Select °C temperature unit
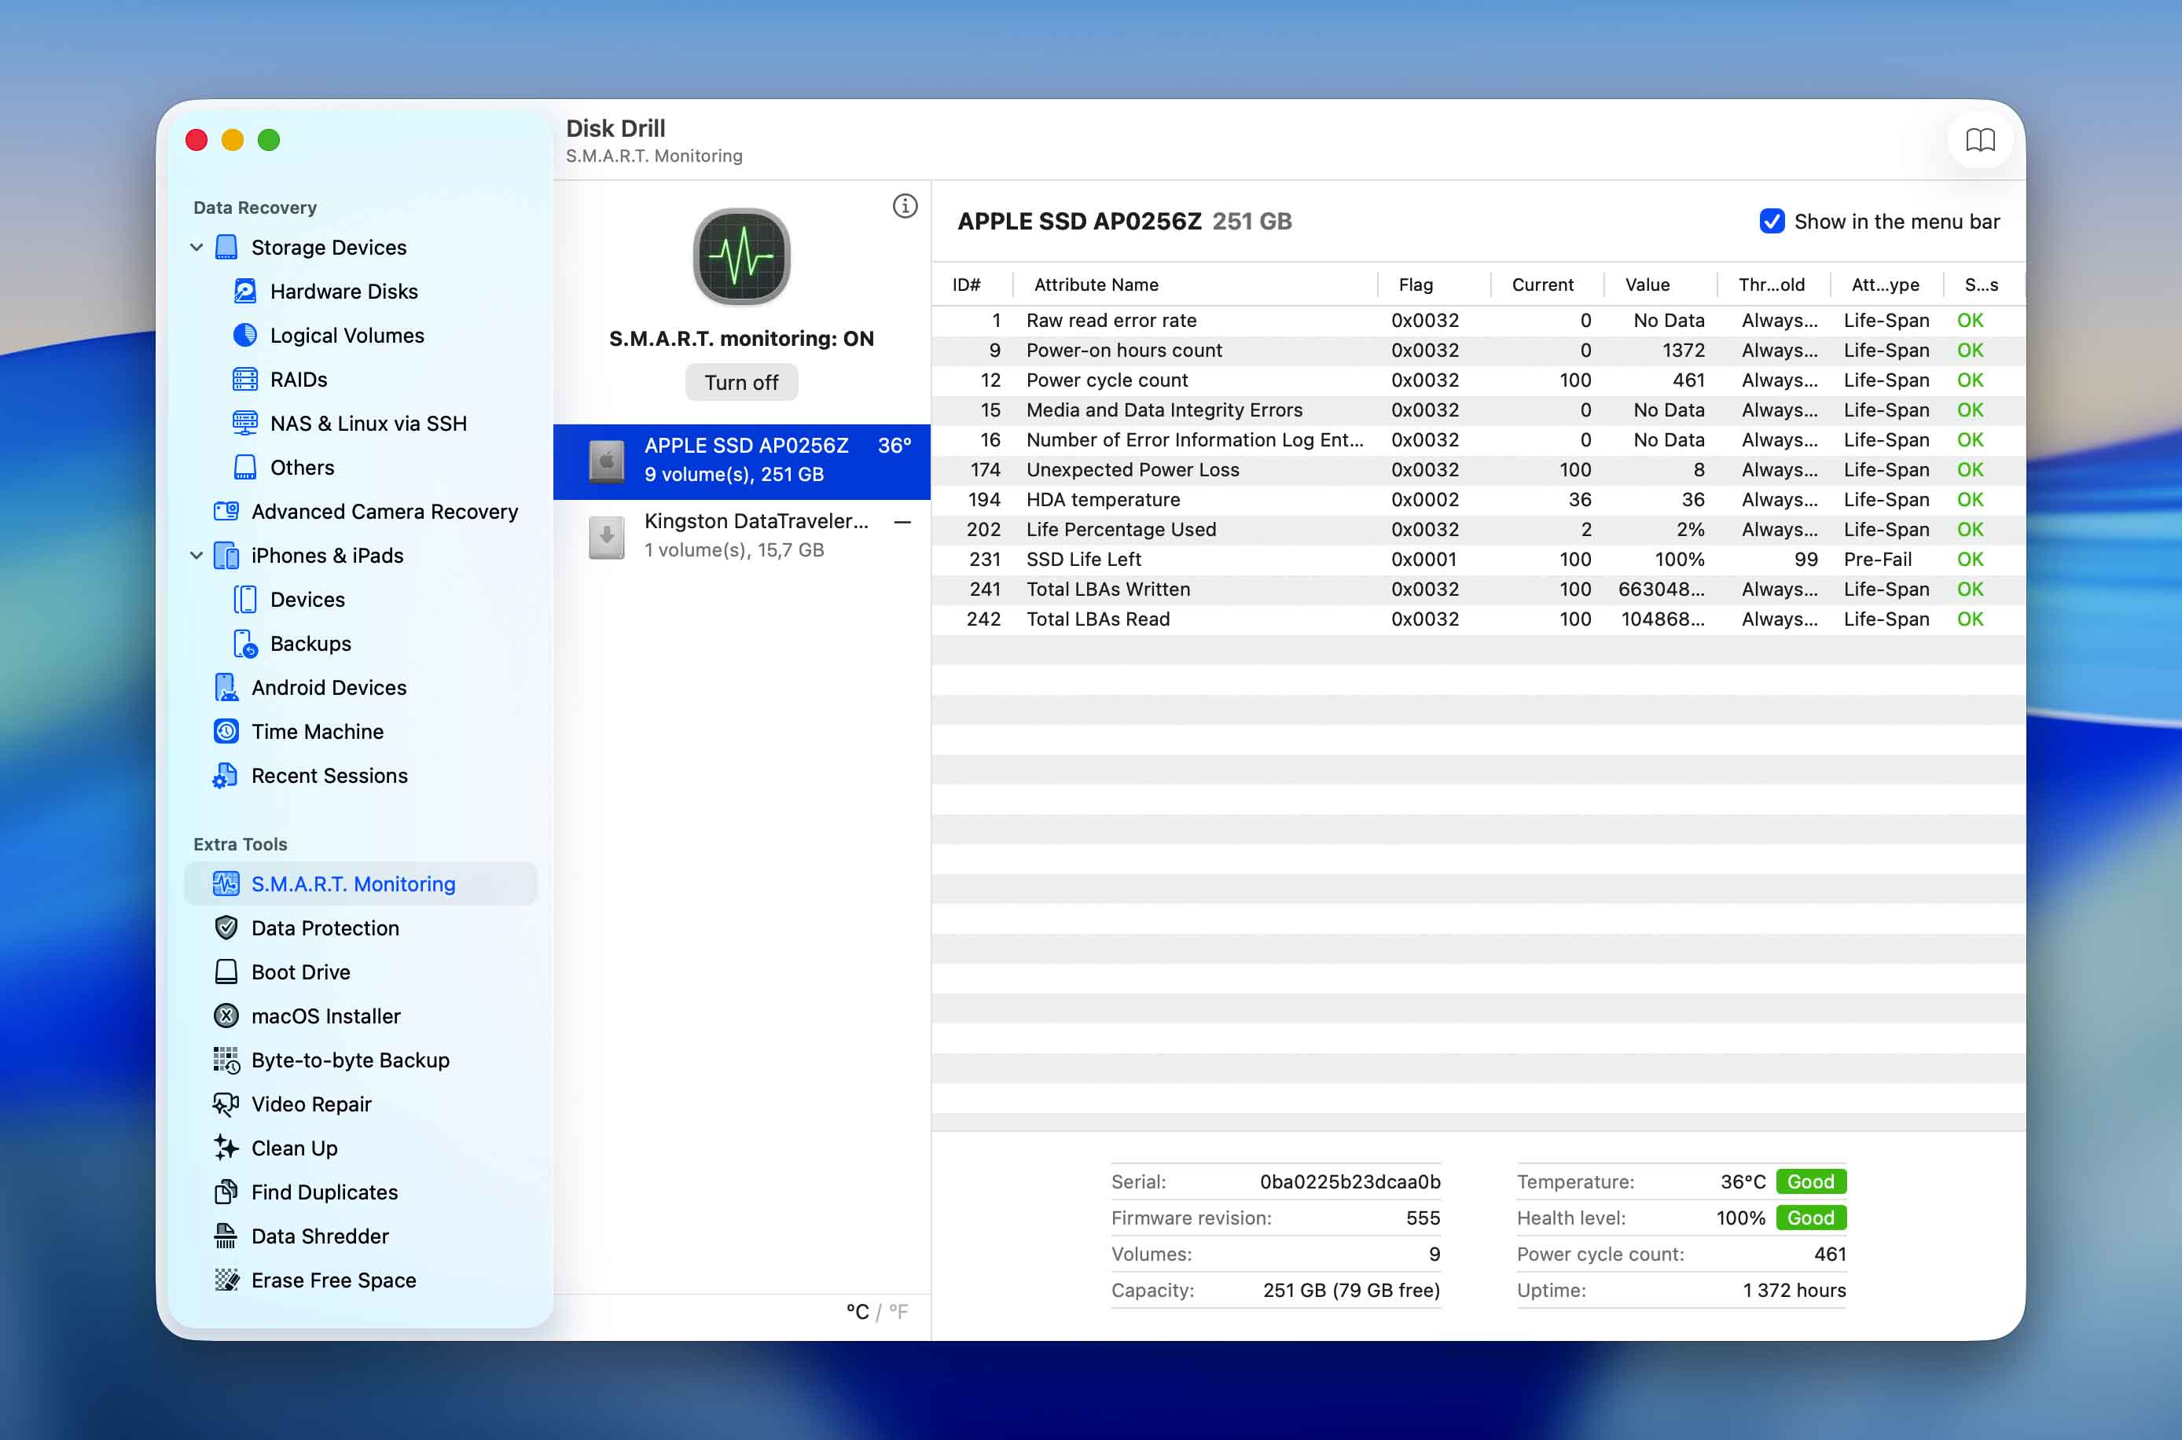2182x1440 pixels. (x=857, y=1311)
